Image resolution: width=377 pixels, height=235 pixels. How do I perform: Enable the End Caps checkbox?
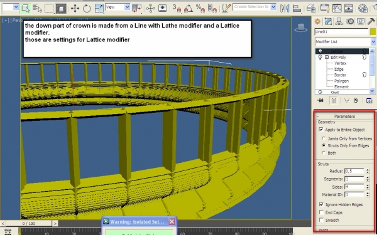tap(322, 212)
